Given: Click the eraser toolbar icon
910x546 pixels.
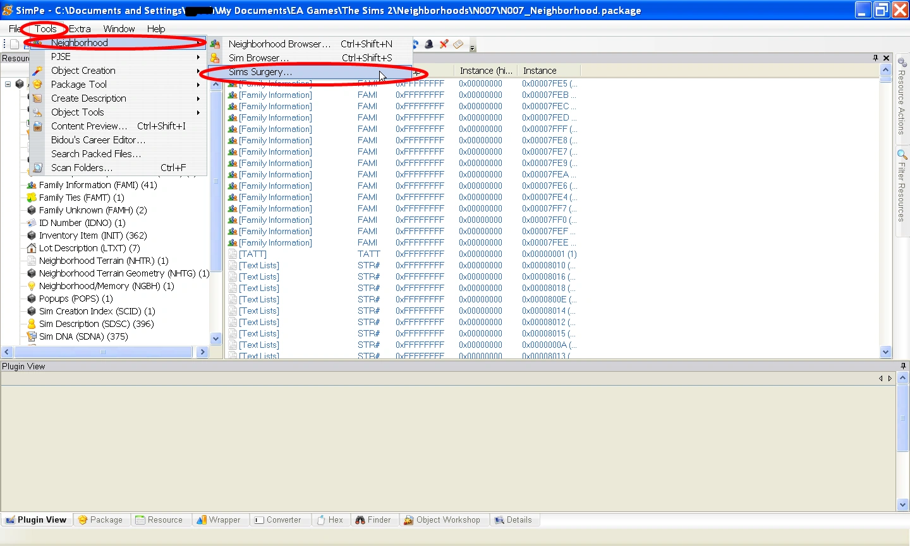Looking at the screenshot, I should [458, 44].
